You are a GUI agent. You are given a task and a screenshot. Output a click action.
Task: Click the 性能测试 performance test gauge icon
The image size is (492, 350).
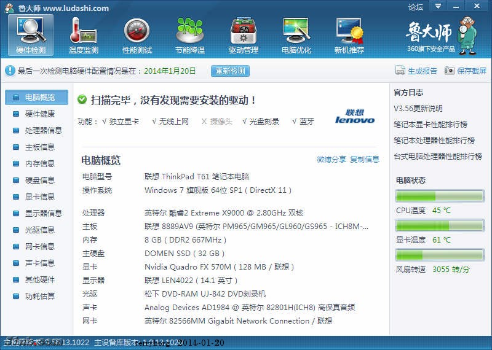pos(137,31)
